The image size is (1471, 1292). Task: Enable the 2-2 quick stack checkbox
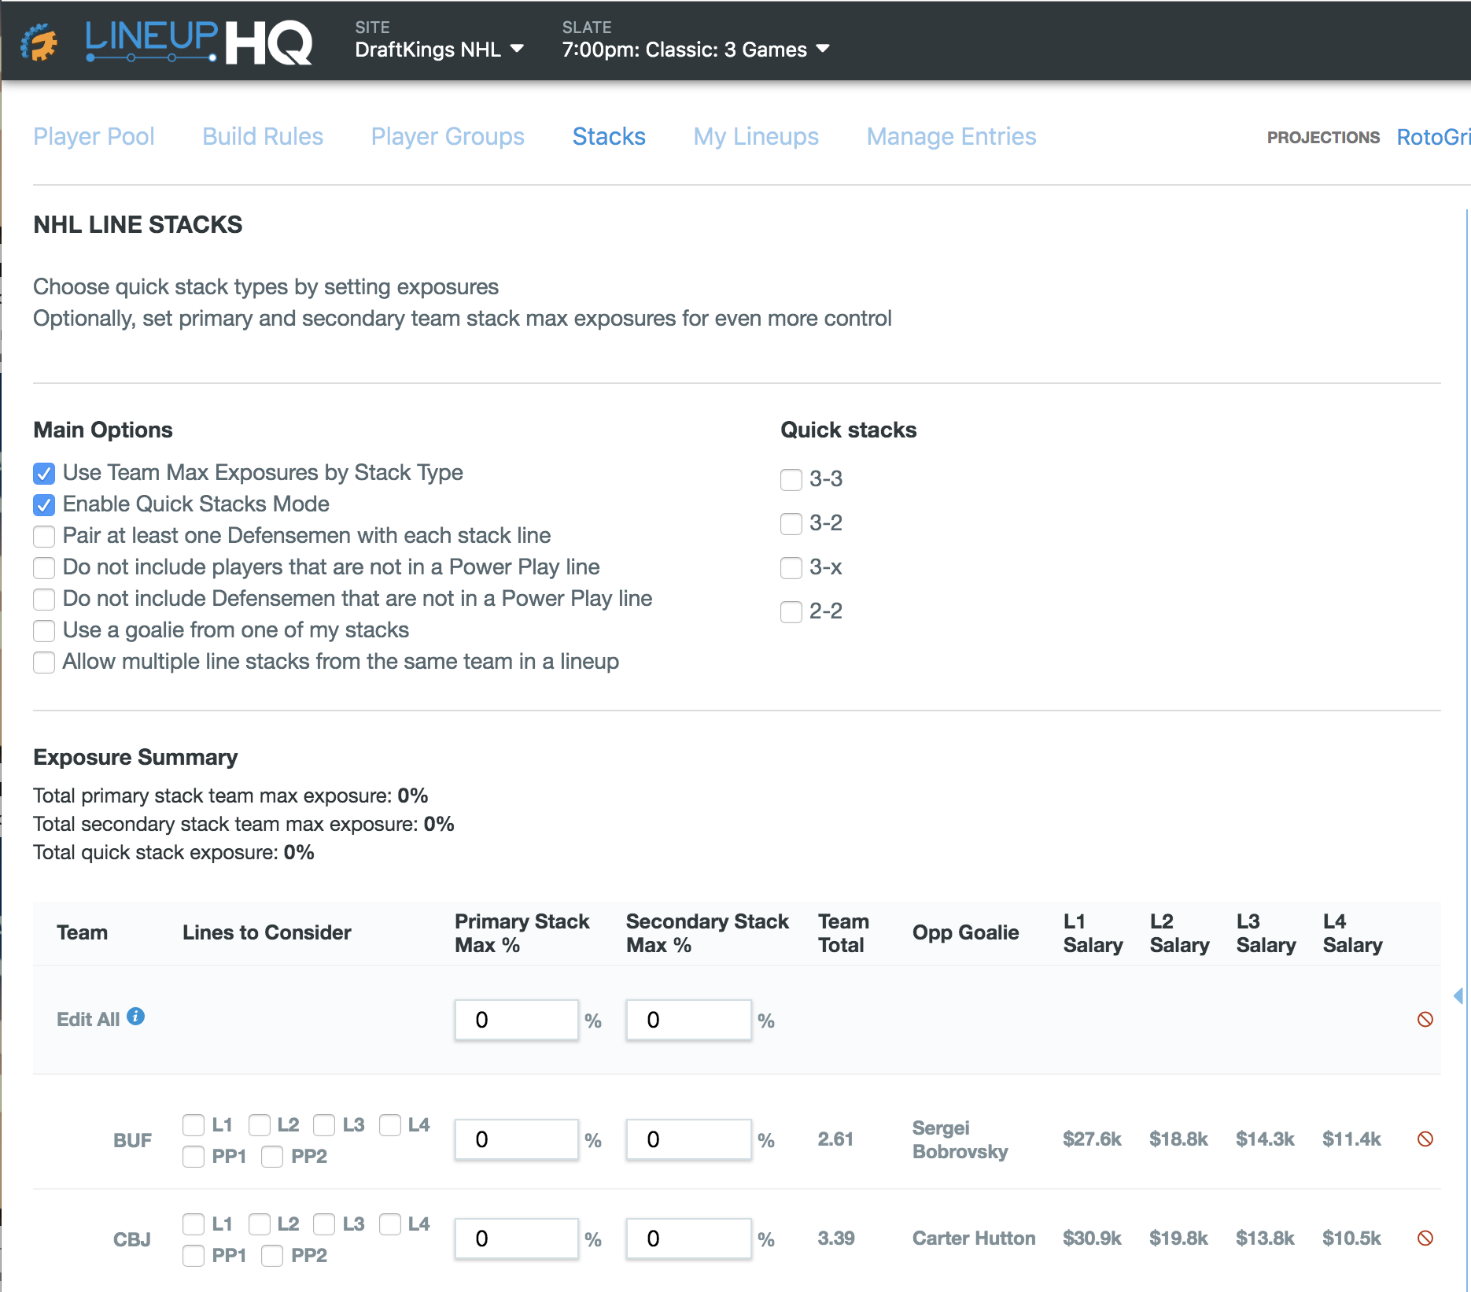click(791, 612)
